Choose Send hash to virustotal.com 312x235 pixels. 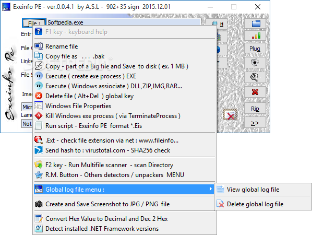pos(125,150)
